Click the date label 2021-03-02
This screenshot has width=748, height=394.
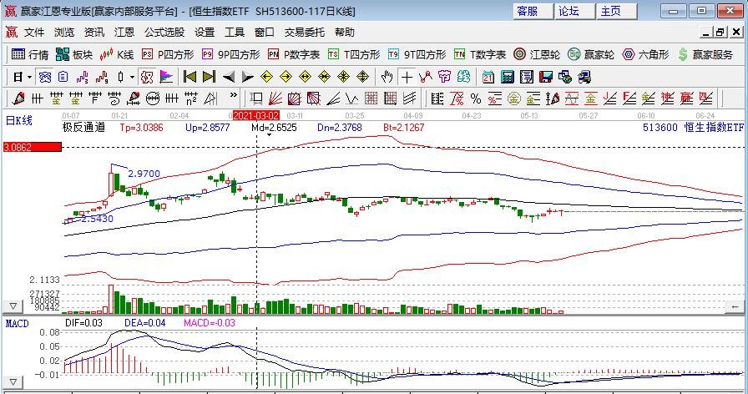click(x=256, y=115)
